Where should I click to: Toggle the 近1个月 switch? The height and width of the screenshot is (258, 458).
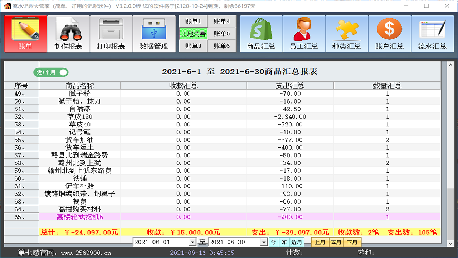[x=51, y=72]
